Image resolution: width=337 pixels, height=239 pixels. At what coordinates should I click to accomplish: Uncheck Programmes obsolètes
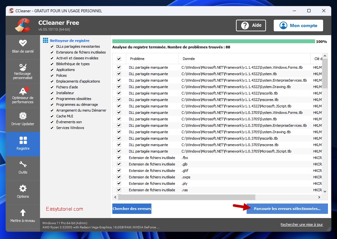point(52,99)
